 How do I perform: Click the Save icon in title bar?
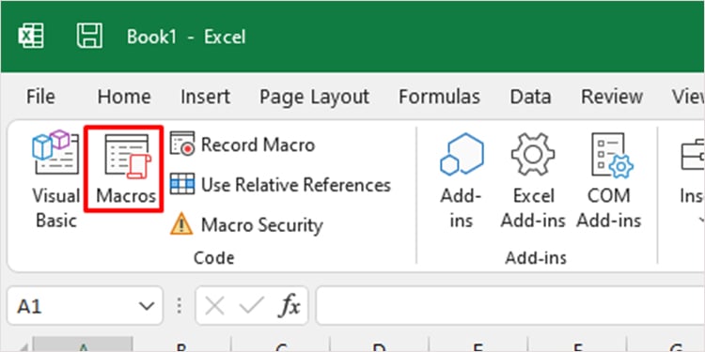pyautogui.click(x=89, y=36)
